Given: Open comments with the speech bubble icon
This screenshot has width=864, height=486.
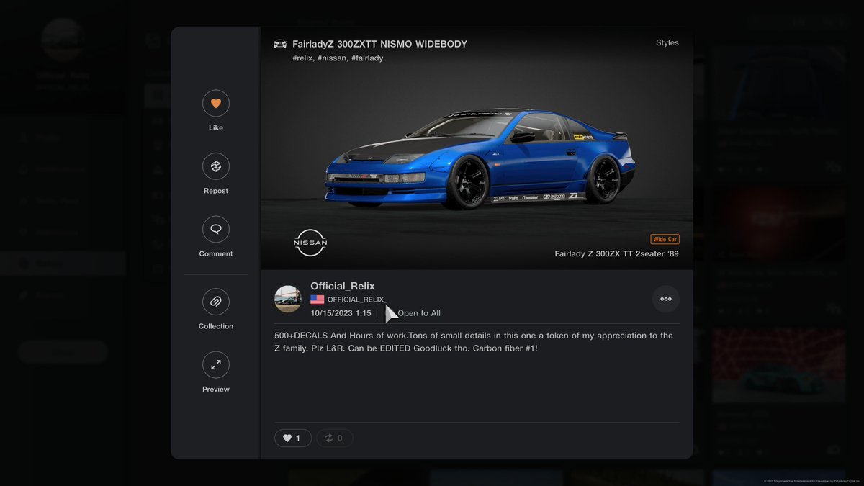Looking at the screenshot, I should (215, 230).
